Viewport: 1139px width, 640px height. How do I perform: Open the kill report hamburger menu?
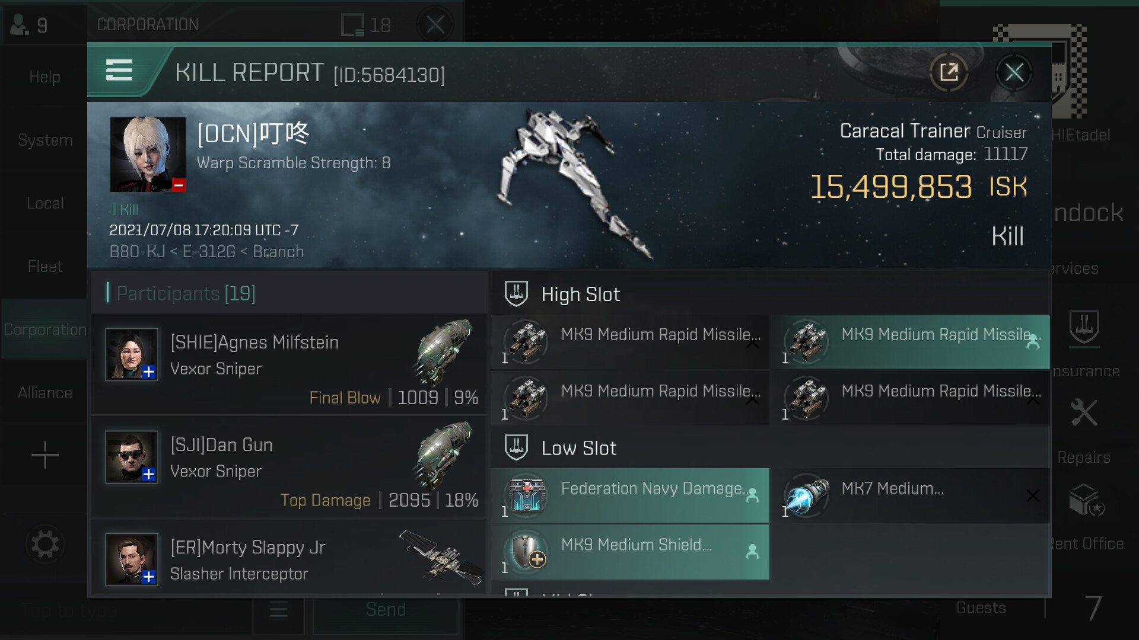point(119,71)
